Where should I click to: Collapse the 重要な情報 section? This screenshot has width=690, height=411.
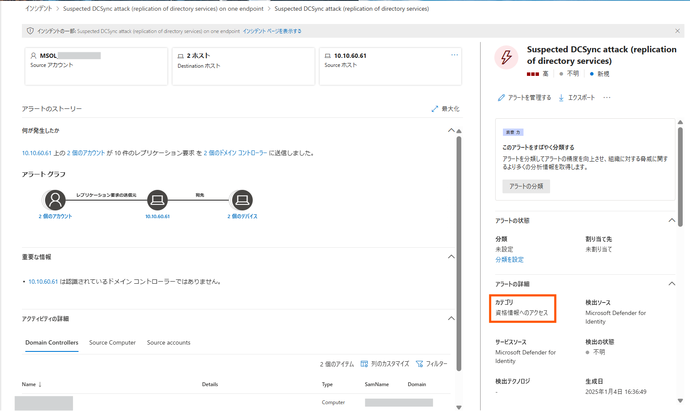click(x=451, y=256)
